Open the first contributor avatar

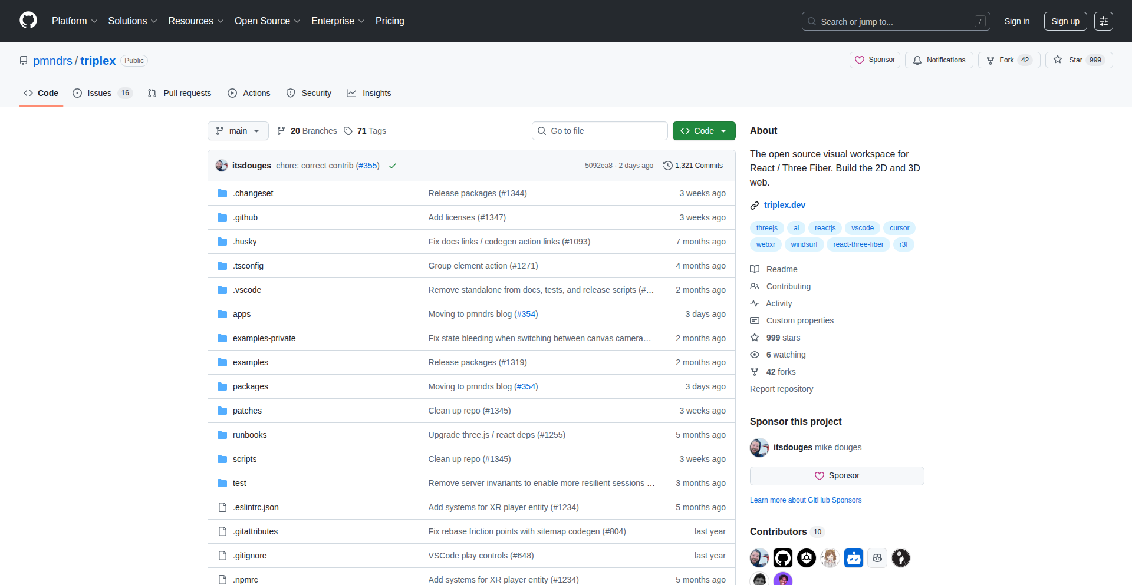tap(759, 557)
